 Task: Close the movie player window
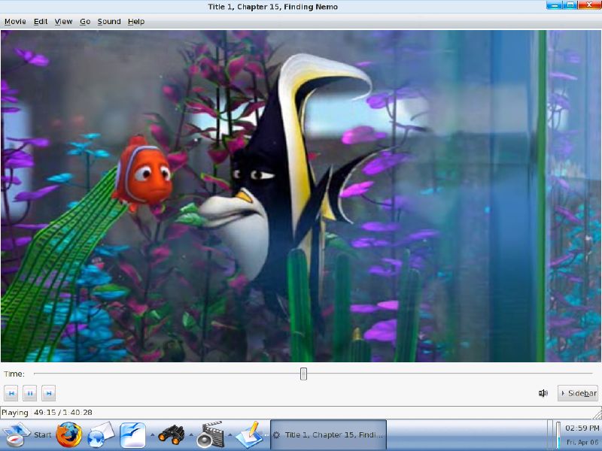coord(590,5)
